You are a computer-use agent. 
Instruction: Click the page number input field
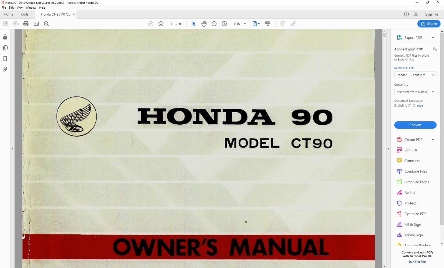coord(171,24)
